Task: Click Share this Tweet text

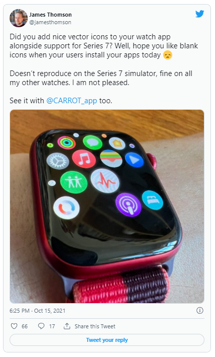Action: [95, 326]
